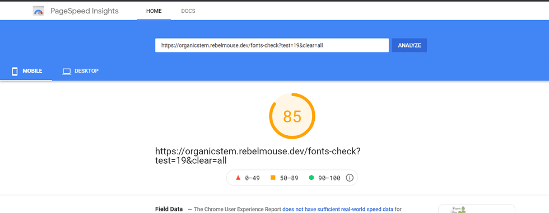
Task: Click the 0–49 range label
Action: pos(253,178)
